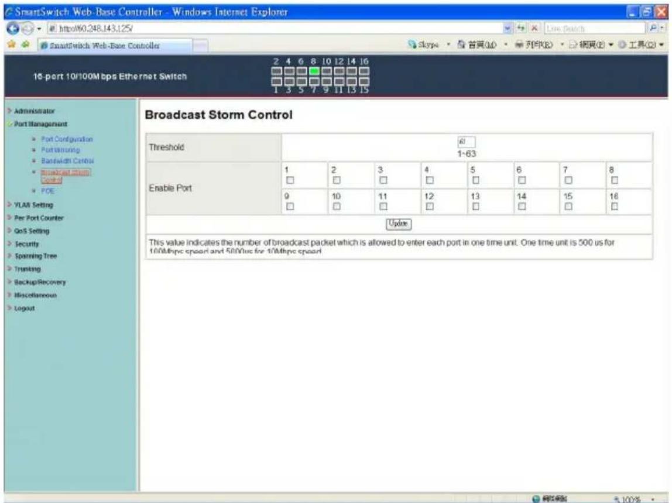
Task: Expand the Spanning Tree section
Action: click(36, 256)
